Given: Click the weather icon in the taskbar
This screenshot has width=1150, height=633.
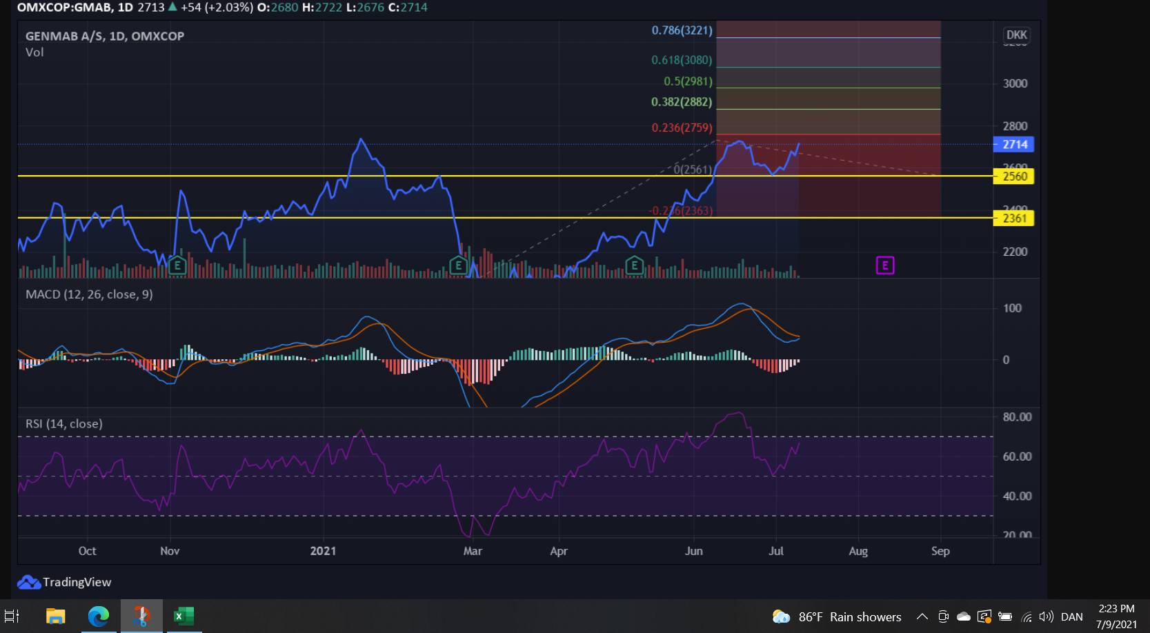Looking at the screenshot, I should [781, 616].
